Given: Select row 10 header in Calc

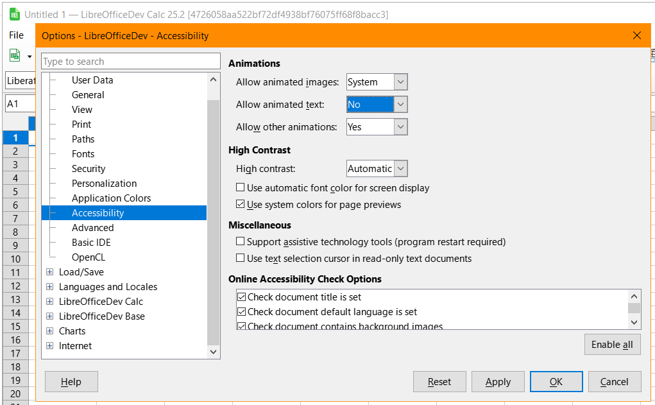Looking at the screenshot, I should point(15,259).
